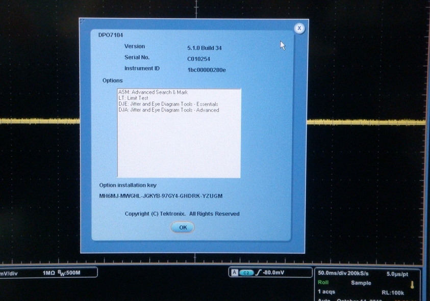The height and width of the screenshot is (301, 430).
Task: Click the green Roll mode status
Action: click(x=323, y=282)
